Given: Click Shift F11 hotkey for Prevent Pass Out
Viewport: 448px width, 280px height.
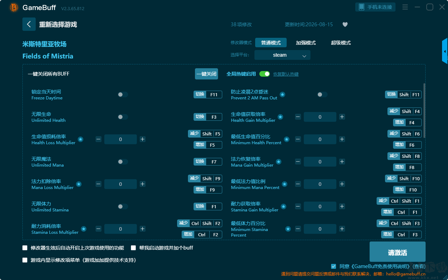Looking at the screenshot, I should point(403,94).
